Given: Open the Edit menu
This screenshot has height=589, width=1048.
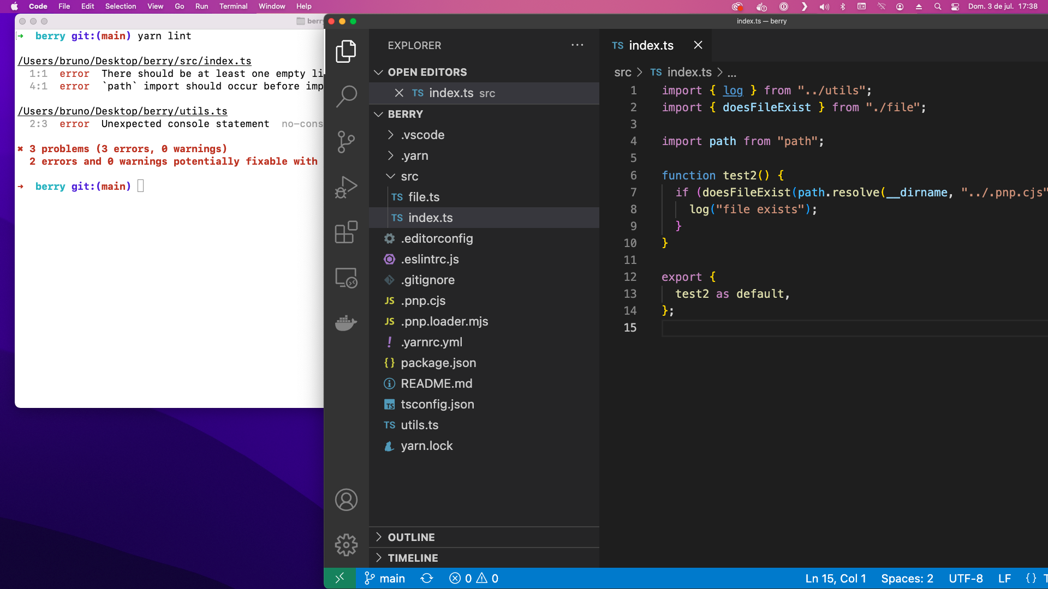Looking at the screenshot, I should pos(87,7).
